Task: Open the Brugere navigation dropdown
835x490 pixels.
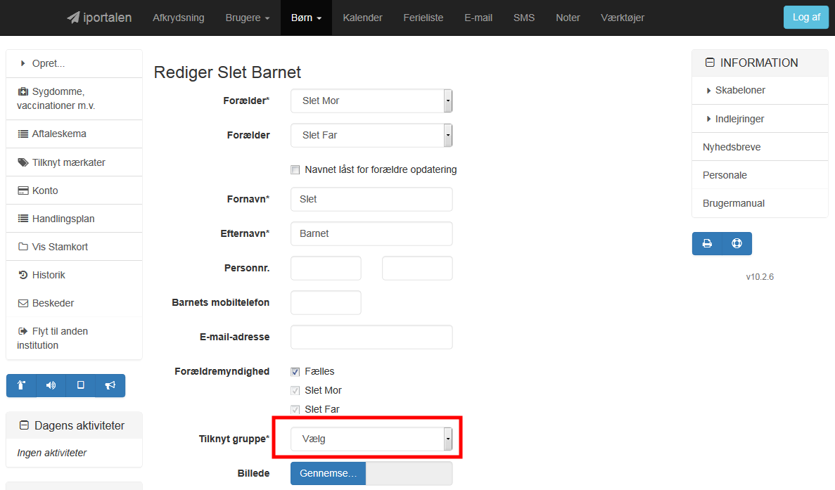Action: pyautogui.click(x=248, y=18)
